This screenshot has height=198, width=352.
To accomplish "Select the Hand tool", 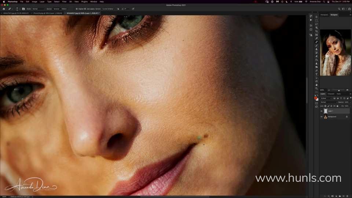I will pyautogui.click(x=316, y=85).
